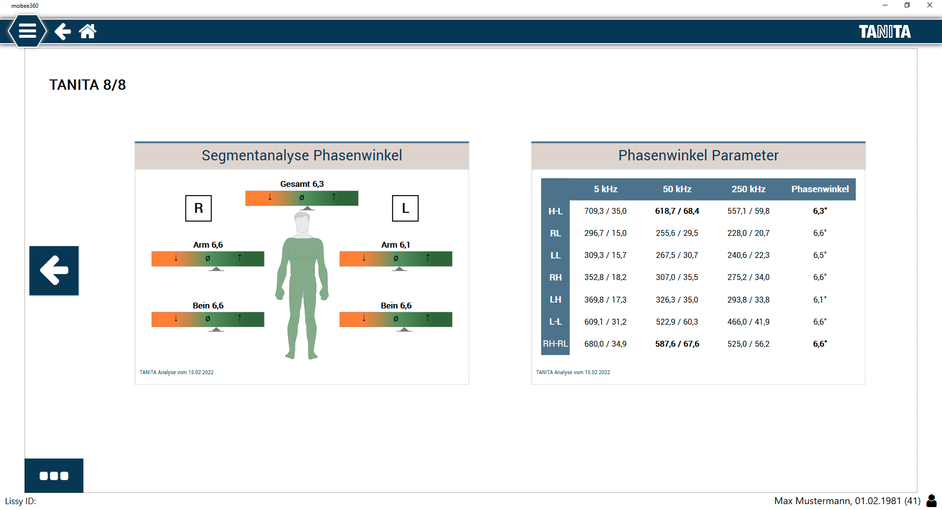The image size is (942, 510).
Task: Select the R side indicator box
Action: [x=198, y=208]
